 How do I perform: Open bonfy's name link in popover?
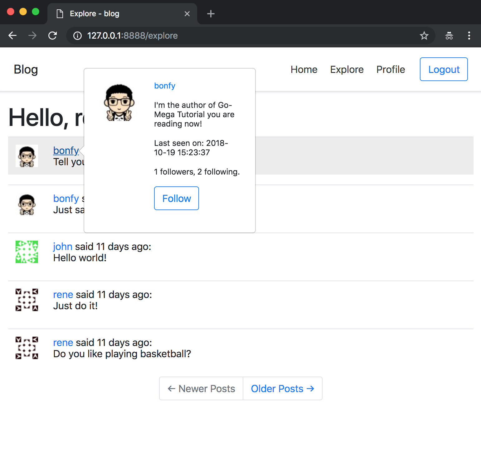click(165, 86)
